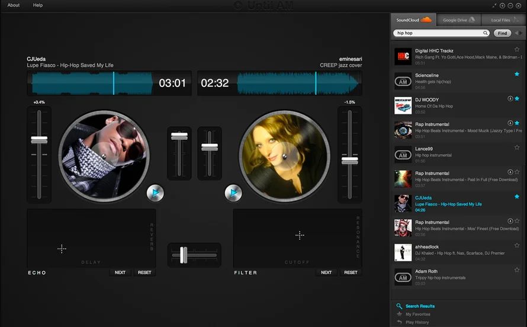Click the Lance99 Until AM thumbnail
Screen dimensions: 527x327
[x=403, y=155]
